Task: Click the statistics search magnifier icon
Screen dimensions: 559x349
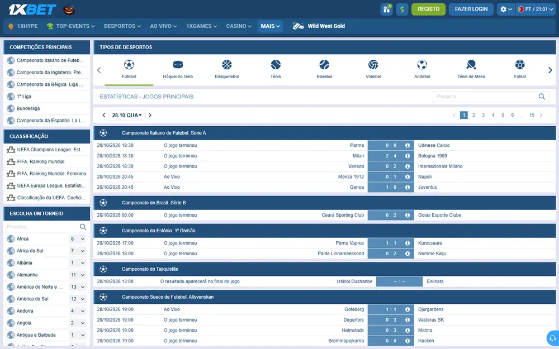Action: (x=542, y=97)
